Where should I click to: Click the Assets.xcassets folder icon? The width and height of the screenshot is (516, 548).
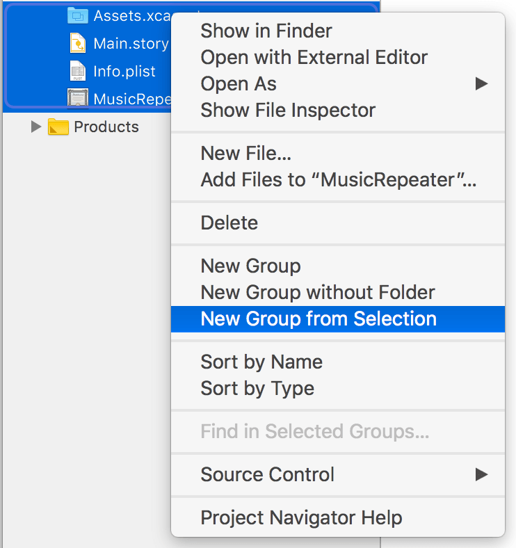coord(77,16)
